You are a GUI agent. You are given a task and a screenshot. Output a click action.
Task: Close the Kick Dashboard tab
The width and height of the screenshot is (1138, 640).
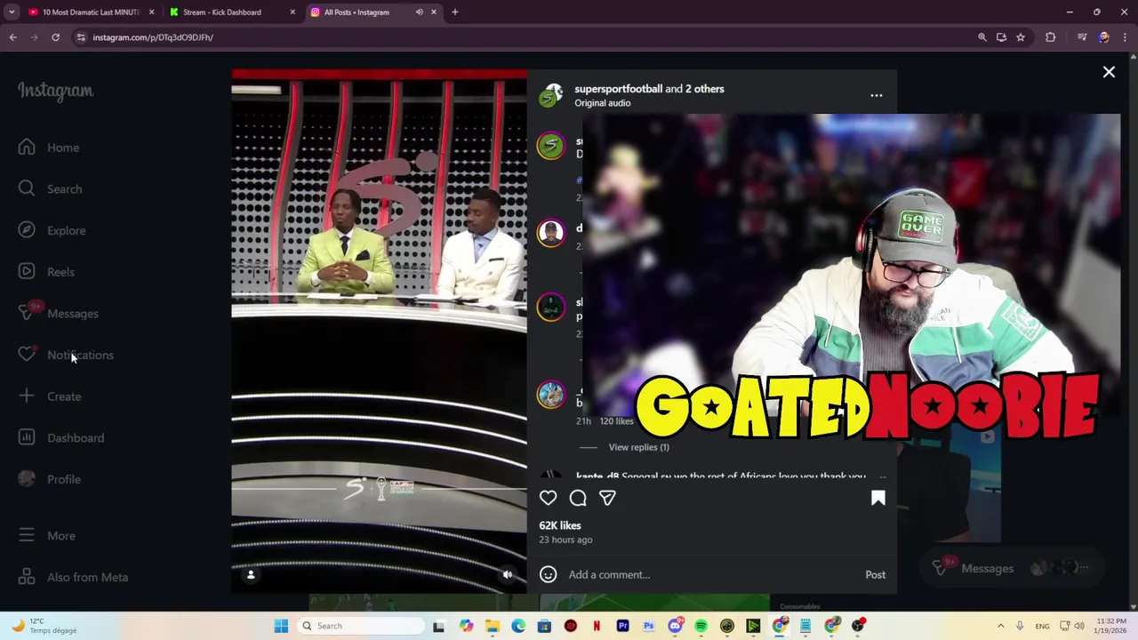click(293, 12)
